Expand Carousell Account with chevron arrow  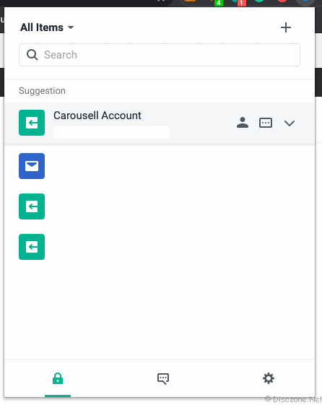point(290,123)
